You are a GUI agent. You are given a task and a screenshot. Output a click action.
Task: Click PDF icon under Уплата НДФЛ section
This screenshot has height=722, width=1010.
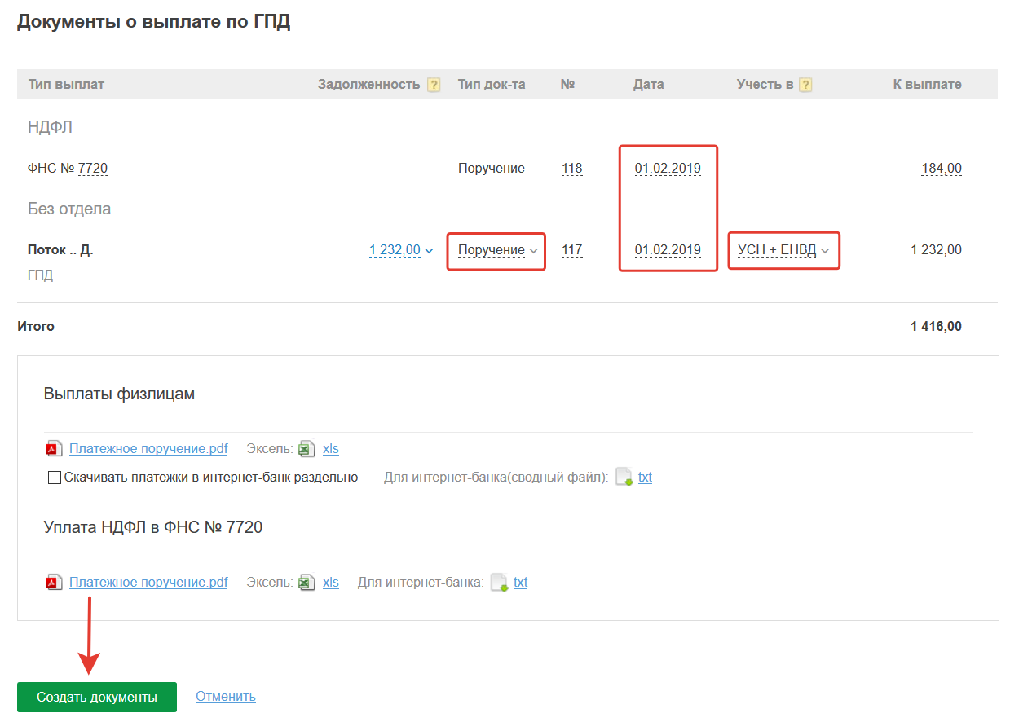pyautogui.click(x=54, y=583)
